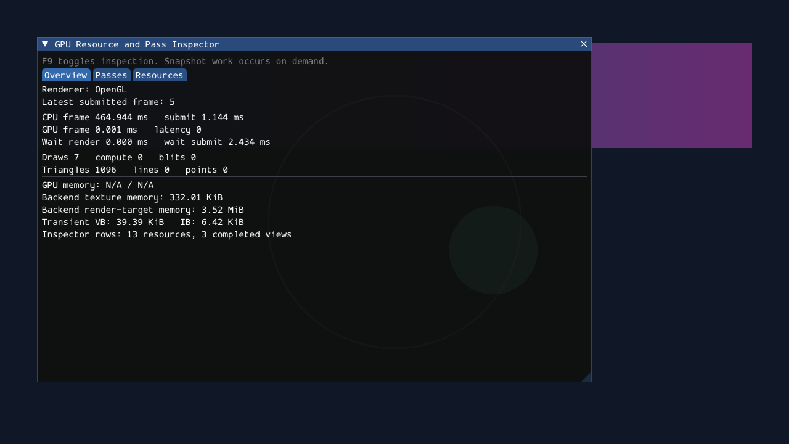Image resolution: width=789 pixels, height=444 pixels.
Task: Click the GPU Resource and Pass Inspector title bar
Action: [x=314, y=44]
